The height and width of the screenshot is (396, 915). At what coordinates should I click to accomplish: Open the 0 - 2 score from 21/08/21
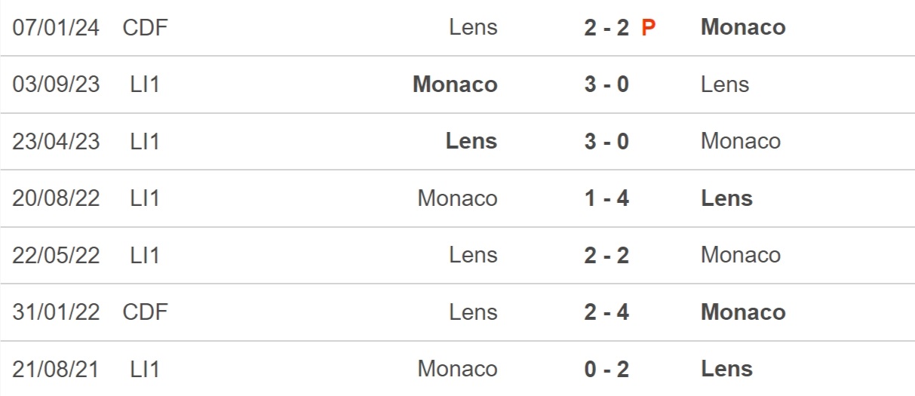pos(606,369)
